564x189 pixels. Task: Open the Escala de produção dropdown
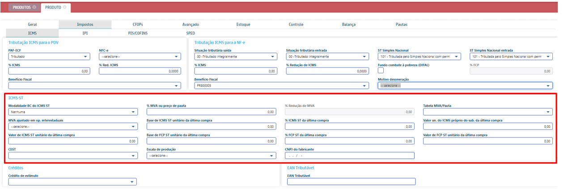tap(211, 155)
